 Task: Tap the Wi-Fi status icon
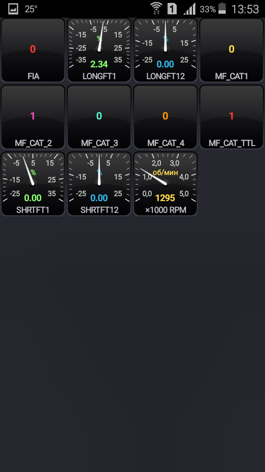(x=156, y=9)
